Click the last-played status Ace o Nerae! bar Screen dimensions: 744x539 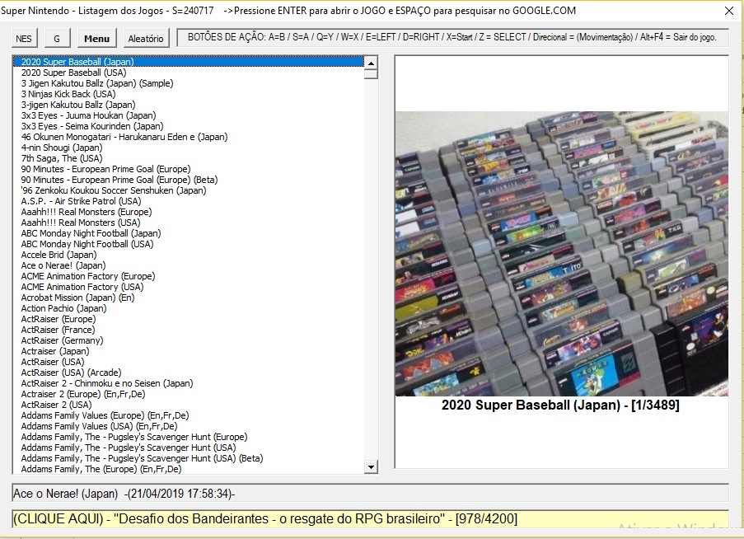[371, 494]
